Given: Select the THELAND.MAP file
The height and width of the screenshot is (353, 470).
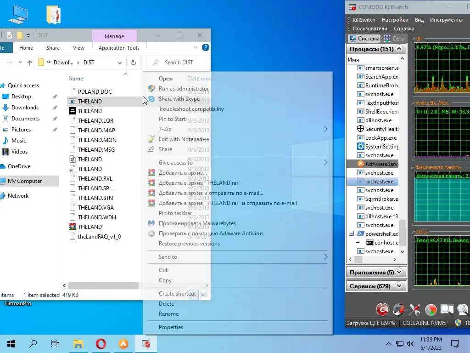Looking at the screenshot, I should (x=96, y=130).
